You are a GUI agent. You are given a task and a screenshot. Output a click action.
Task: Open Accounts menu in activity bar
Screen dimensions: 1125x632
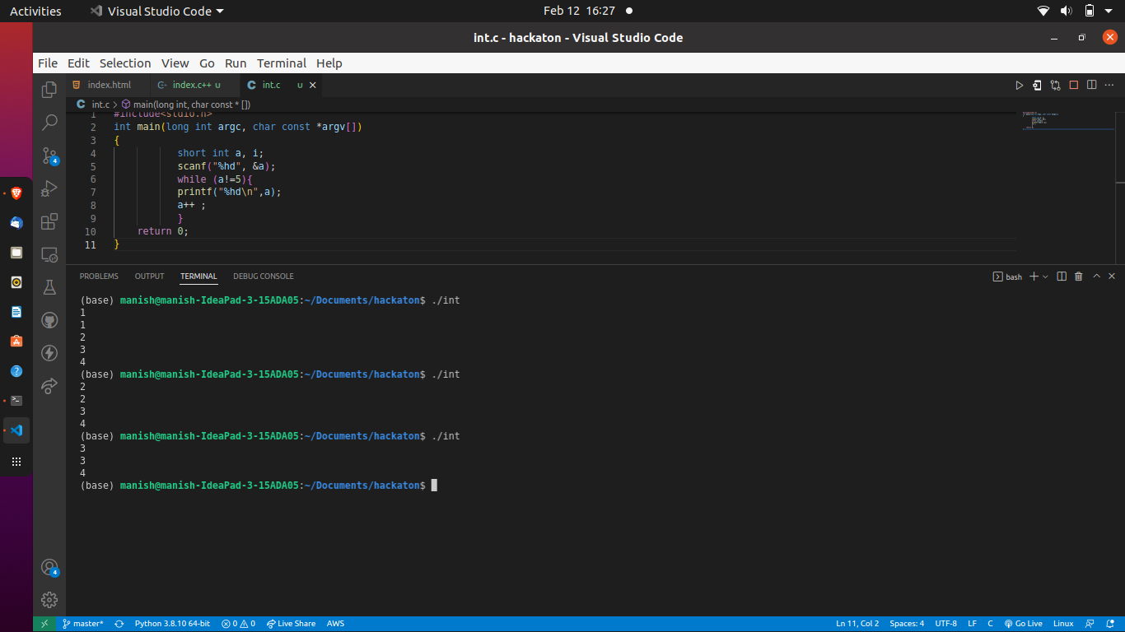click(49, 567)
